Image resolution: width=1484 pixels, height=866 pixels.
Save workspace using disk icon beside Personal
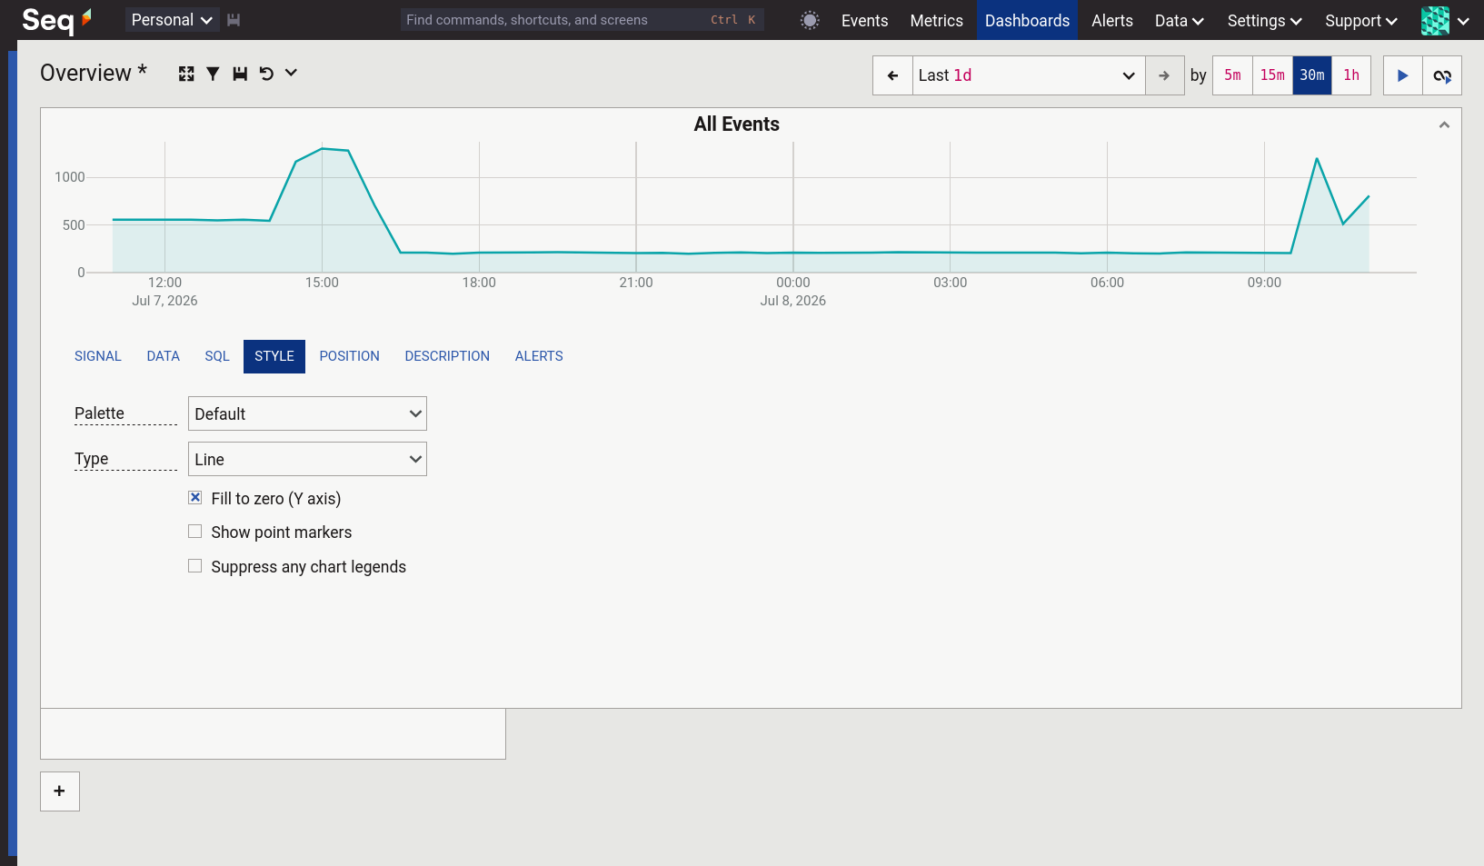234,20
